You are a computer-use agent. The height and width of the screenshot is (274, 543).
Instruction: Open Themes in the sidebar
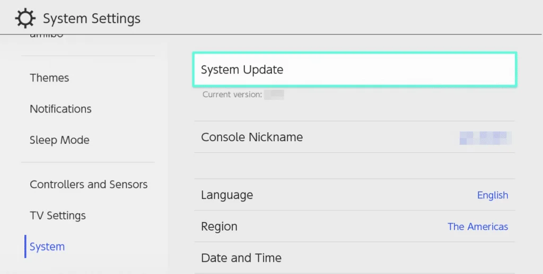pyautogui.click(x=49, y=78)
